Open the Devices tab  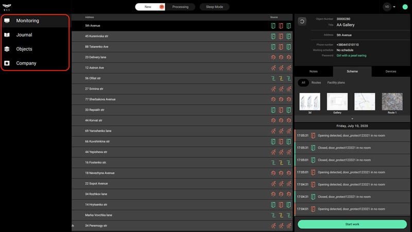(391, 72)
